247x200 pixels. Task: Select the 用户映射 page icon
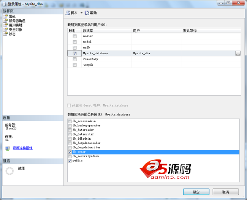pos(6,25)
